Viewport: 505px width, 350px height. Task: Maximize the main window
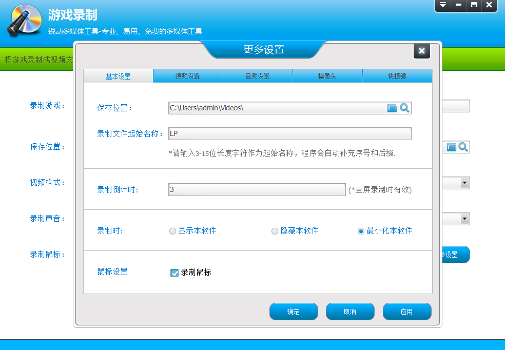474,5
